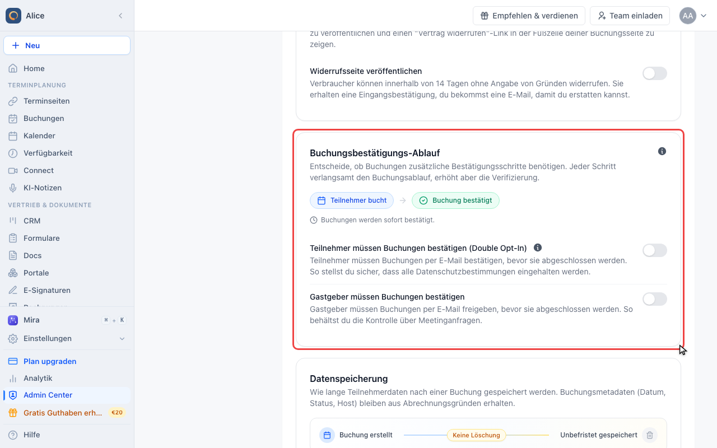Click the info icon next to Double Opt-In
The height and width of the screenshot is (448, 717).
(x=538, y=248)
